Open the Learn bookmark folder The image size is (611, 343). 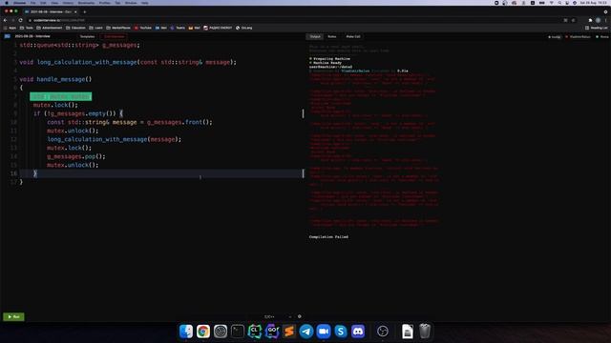pyautogui.click(x=95, y=28)
